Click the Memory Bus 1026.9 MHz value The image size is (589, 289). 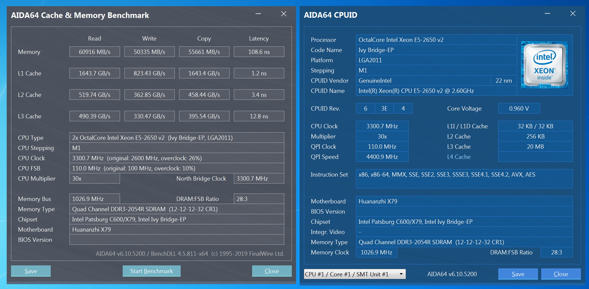coord(95,199)
